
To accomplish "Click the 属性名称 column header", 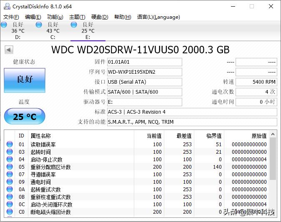I will pyautogui.click(x=41, y=136).
